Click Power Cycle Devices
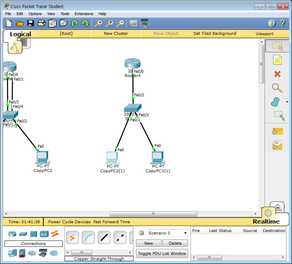 [x=69, y=222]
